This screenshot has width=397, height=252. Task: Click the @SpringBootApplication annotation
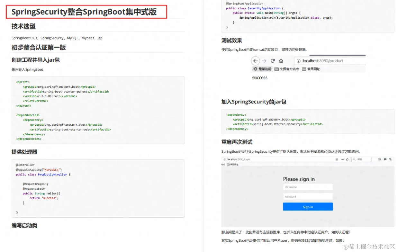coord(245,4)
